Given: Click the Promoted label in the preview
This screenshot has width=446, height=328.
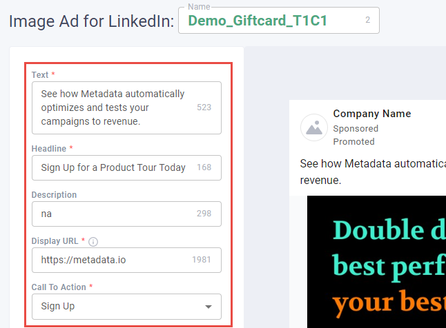Looking at the screenshot, I should coord(353,142).
